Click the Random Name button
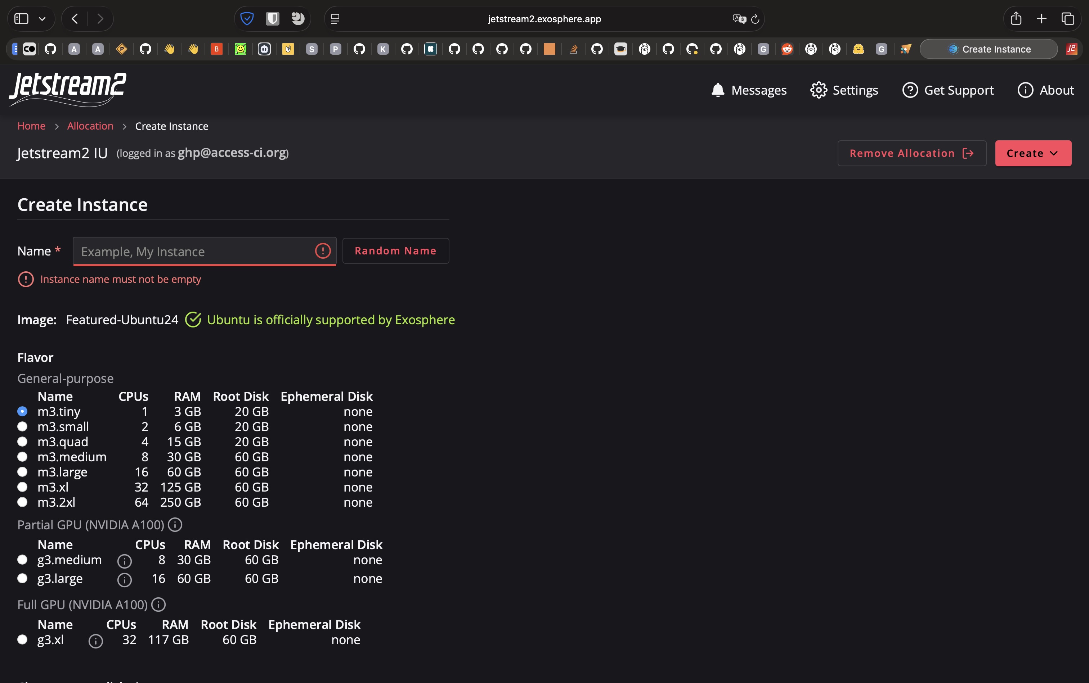Viewport: 1089px width, 683px height. pos(395,251)
